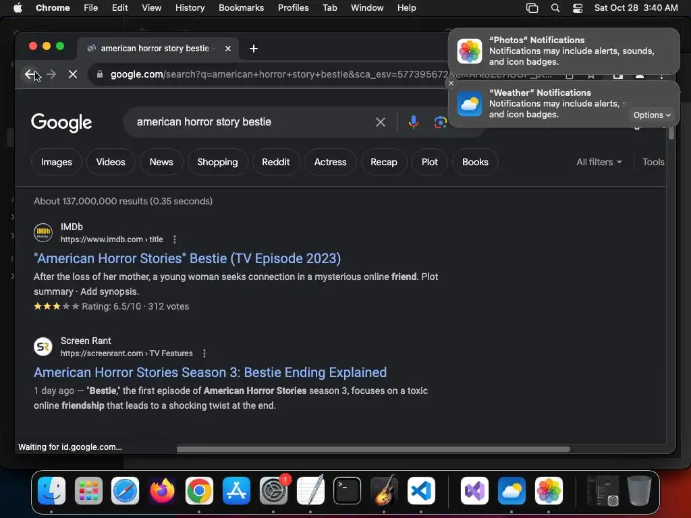691x518 pixels.
Task: Open the Apple menu
Action: click(x=18, y=8)
